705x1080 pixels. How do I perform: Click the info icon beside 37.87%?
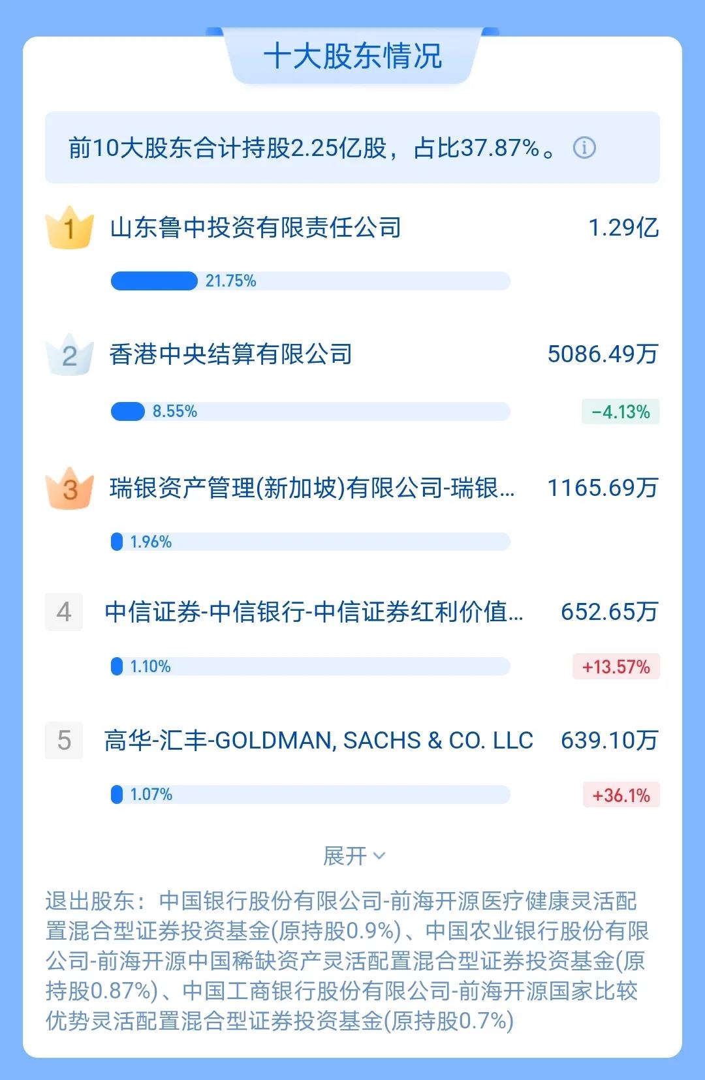click(584, 148)
